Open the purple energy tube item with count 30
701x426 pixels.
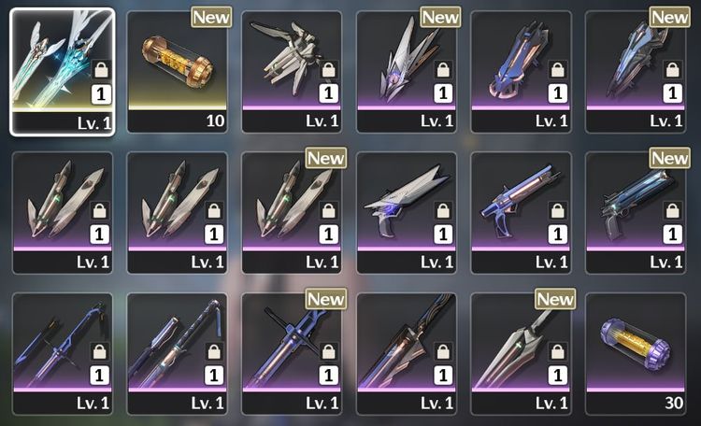point(636,354)
